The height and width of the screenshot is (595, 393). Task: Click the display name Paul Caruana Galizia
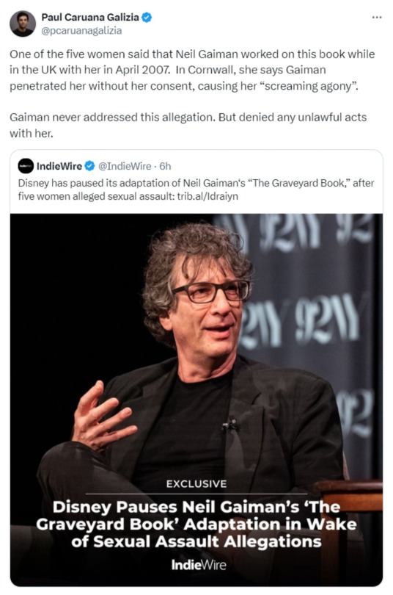(x=89, y=17)
